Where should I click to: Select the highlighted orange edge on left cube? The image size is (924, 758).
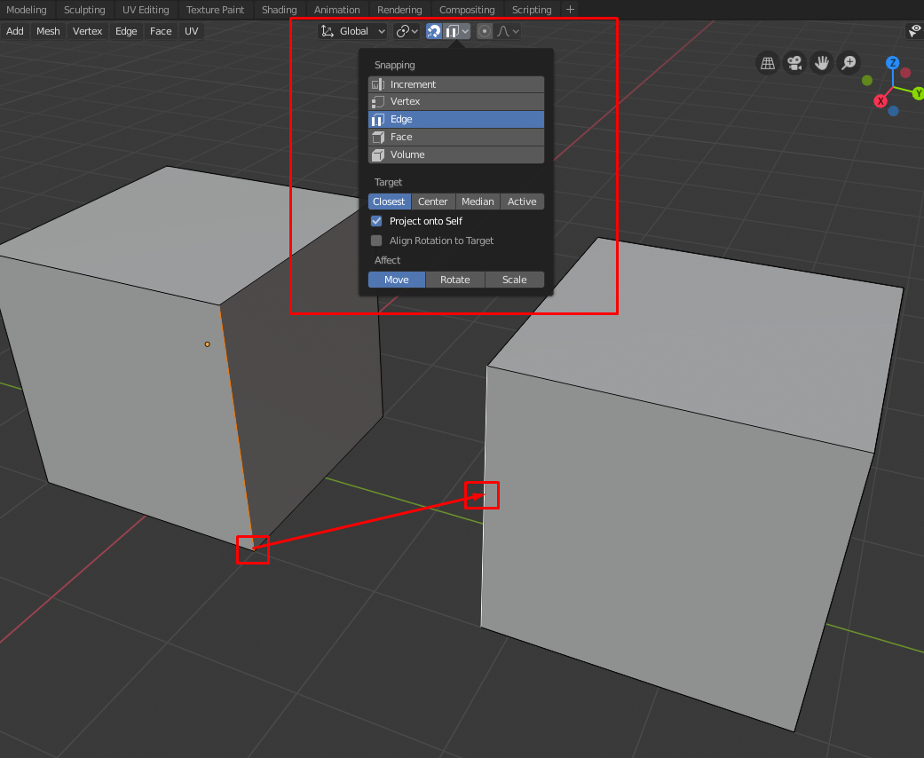click(x=237, y=428)
